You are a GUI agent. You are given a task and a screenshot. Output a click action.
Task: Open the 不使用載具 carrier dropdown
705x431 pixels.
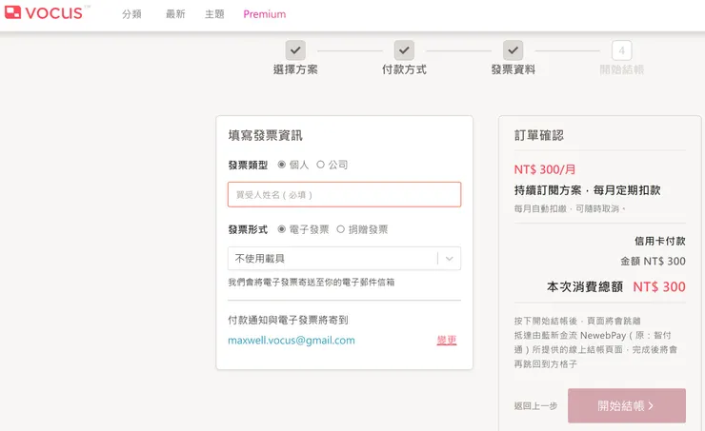point(345,259)
